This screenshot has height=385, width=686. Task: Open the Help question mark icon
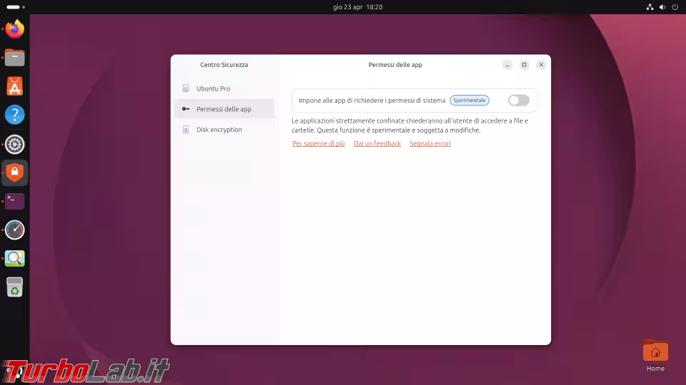tap(14, 115)
